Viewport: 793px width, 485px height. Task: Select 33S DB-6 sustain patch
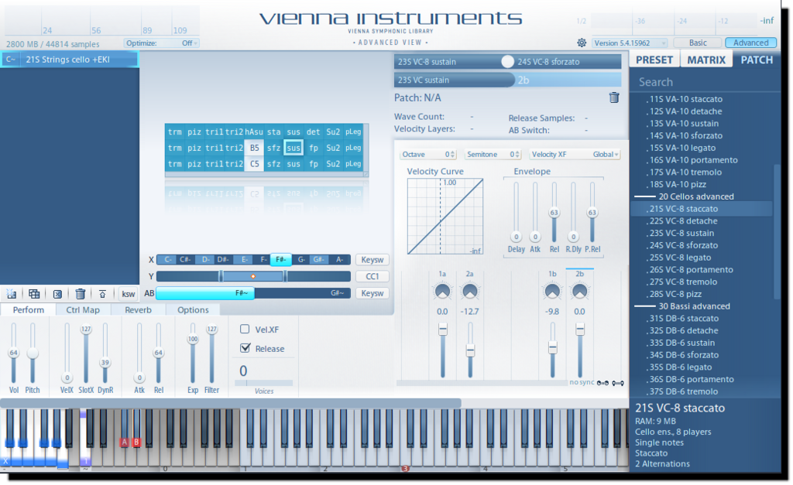681,343
